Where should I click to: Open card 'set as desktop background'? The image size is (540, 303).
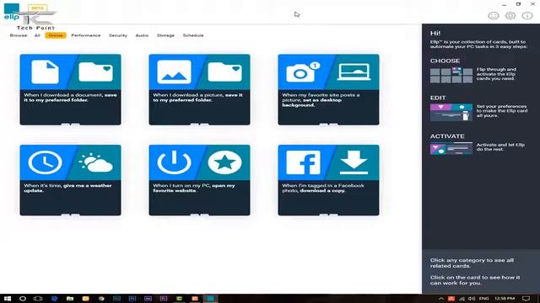[x=328, y=89]
